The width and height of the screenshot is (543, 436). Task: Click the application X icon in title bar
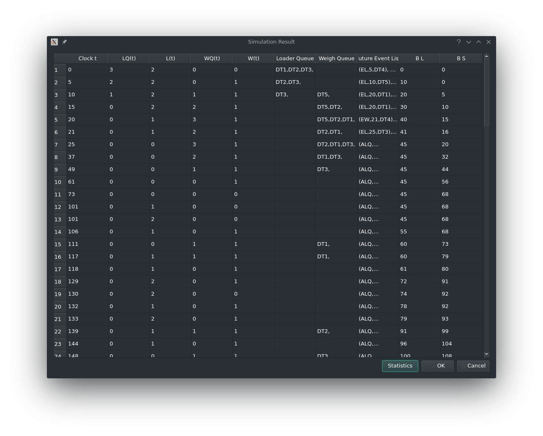tap(54, 42)
